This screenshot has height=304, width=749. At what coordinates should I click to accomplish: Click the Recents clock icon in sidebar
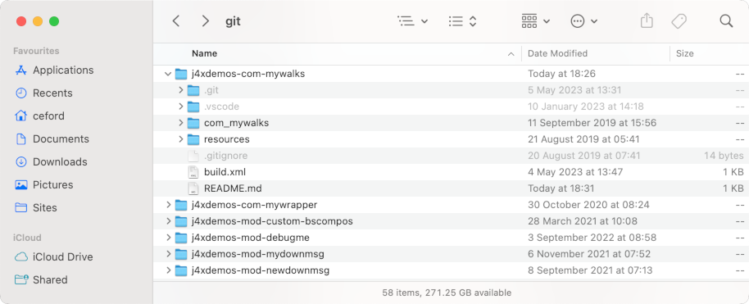tap(21, 93)
